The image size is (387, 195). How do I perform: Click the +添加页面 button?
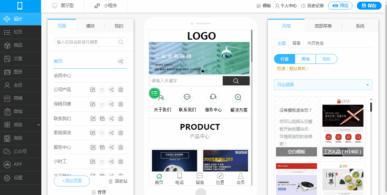(72, 181)
